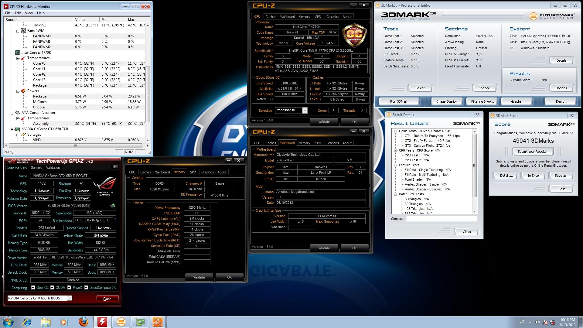Toggle the DirectCompute 5.0 checkbox

[x=86, y=287]
